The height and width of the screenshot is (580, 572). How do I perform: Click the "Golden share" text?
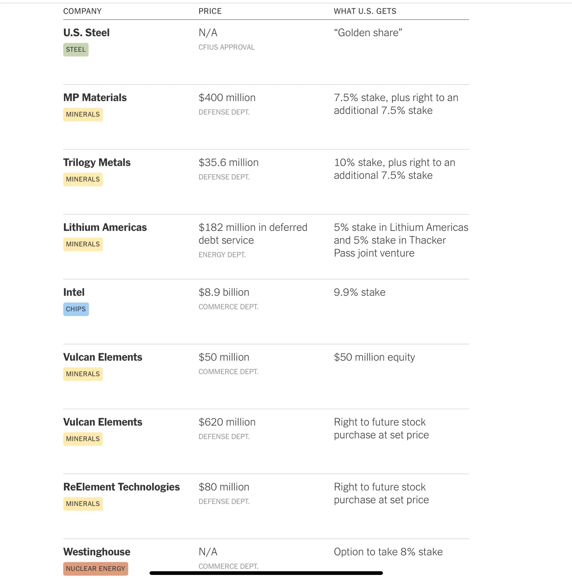[x=368, y=33]
